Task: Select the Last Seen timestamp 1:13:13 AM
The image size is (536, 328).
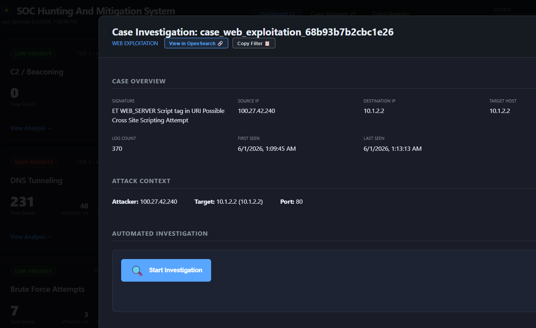Action: [x=393, y=148]
